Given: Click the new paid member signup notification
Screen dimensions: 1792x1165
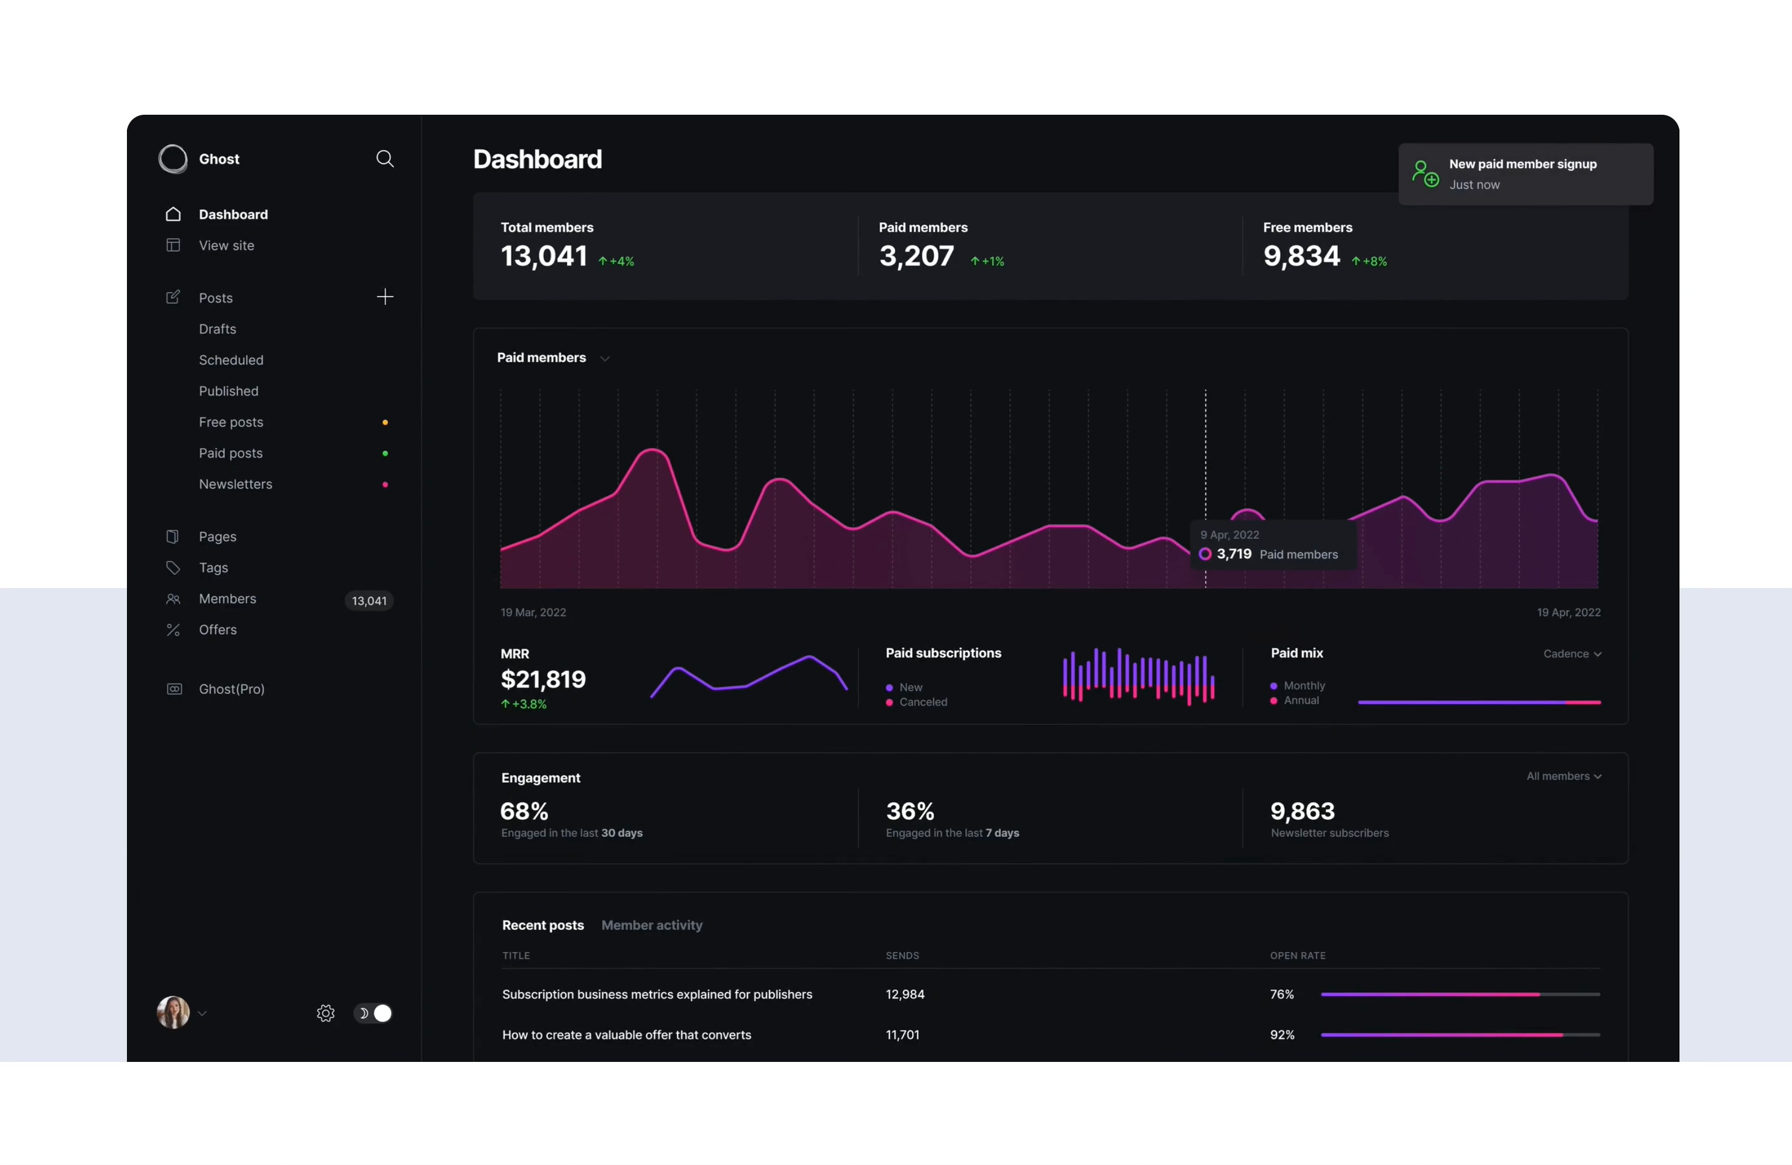Looking at the screenshot, I should coord(1525,175).
